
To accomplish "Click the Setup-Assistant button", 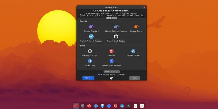I will point(111,72).
